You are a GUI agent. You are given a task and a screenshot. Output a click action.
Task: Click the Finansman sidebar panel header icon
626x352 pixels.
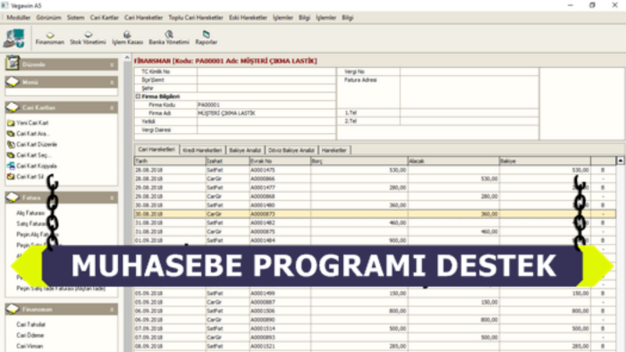(x=13, y=309)
